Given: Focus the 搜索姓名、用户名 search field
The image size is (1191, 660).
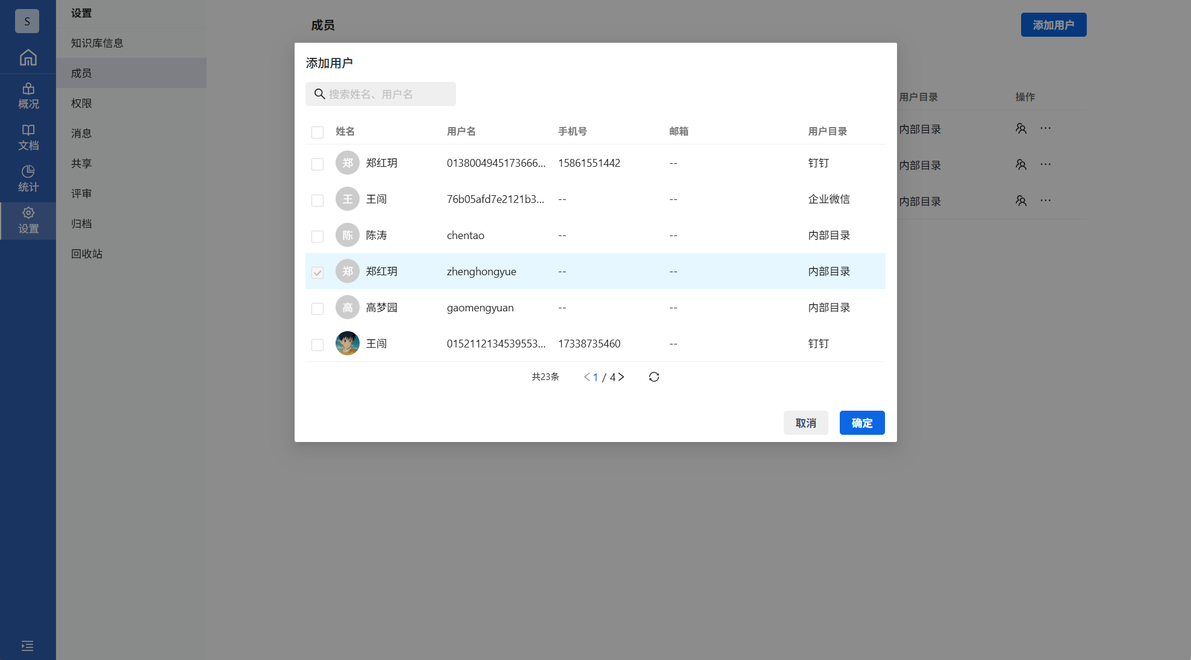Looking at the screenshot, I should pos(389,94).
